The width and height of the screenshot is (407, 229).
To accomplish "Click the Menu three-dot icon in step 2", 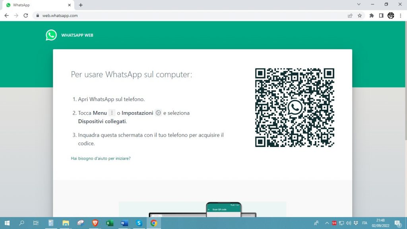I will [x=112, y=113].
